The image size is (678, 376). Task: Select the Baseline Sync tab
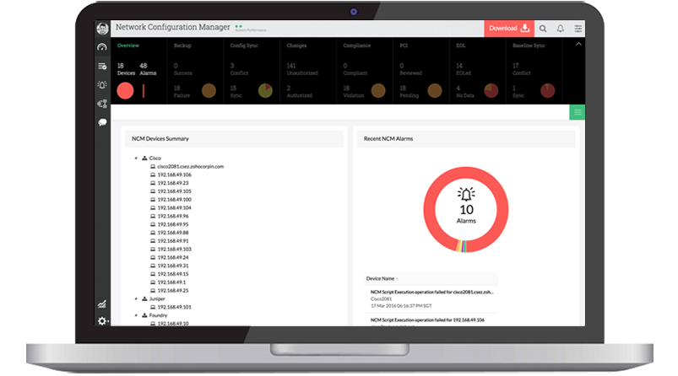(x=529, y=46)
